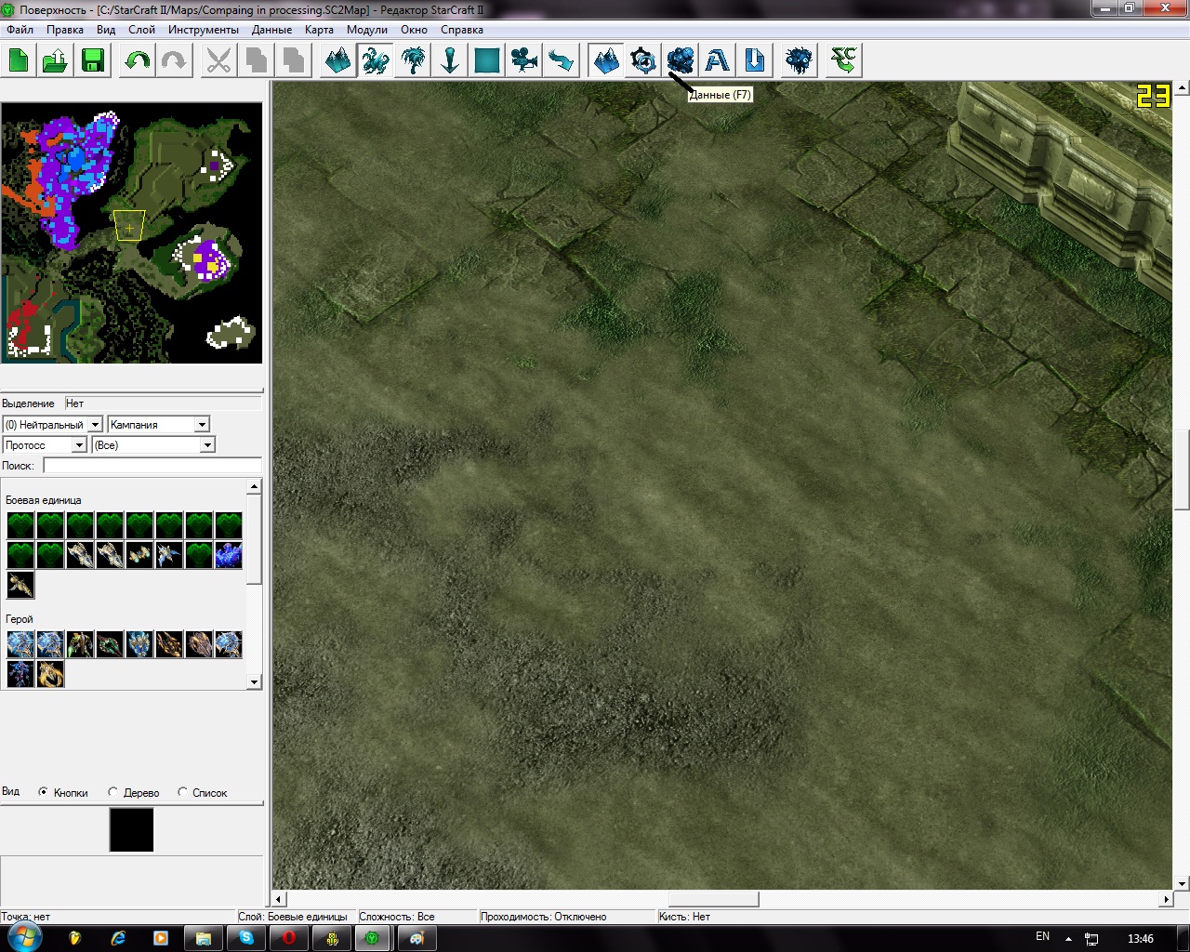Switch to the Cameras layer
The height and width of the screenshot is (952, 1190).
(523, 60)
